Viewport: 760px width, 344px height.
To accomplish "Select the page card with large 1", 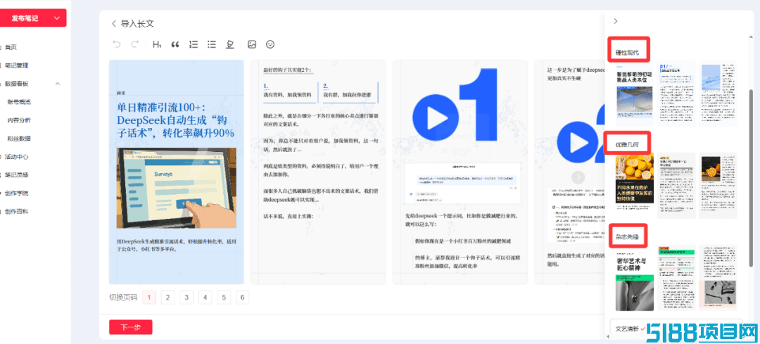I will coord(460,172).
